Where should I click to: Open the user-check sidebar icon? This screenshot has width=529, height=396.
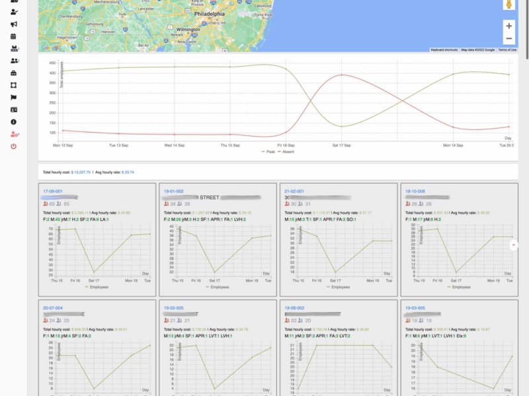[x=14, y=12]
